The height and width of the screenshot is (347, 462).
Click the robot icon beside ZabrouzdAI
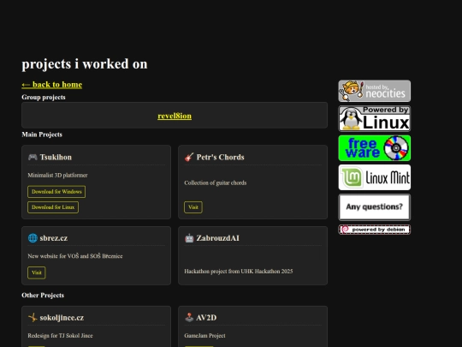(x=189, y=238)
